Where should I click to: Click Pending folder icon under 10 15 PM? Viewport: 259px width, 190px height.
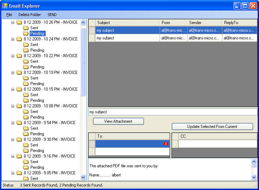tap(26, 100)
